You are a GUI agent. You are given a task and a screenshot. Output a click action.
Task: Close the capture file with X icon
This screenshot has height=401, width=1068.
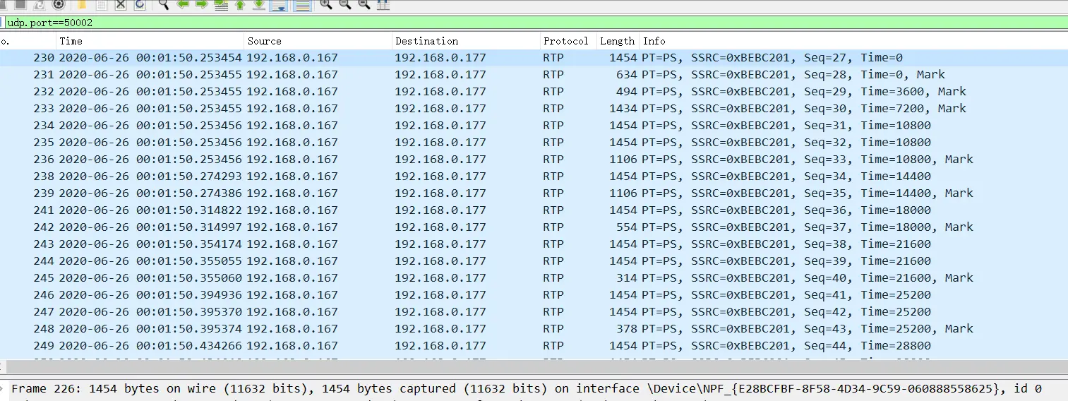(121, 4)
